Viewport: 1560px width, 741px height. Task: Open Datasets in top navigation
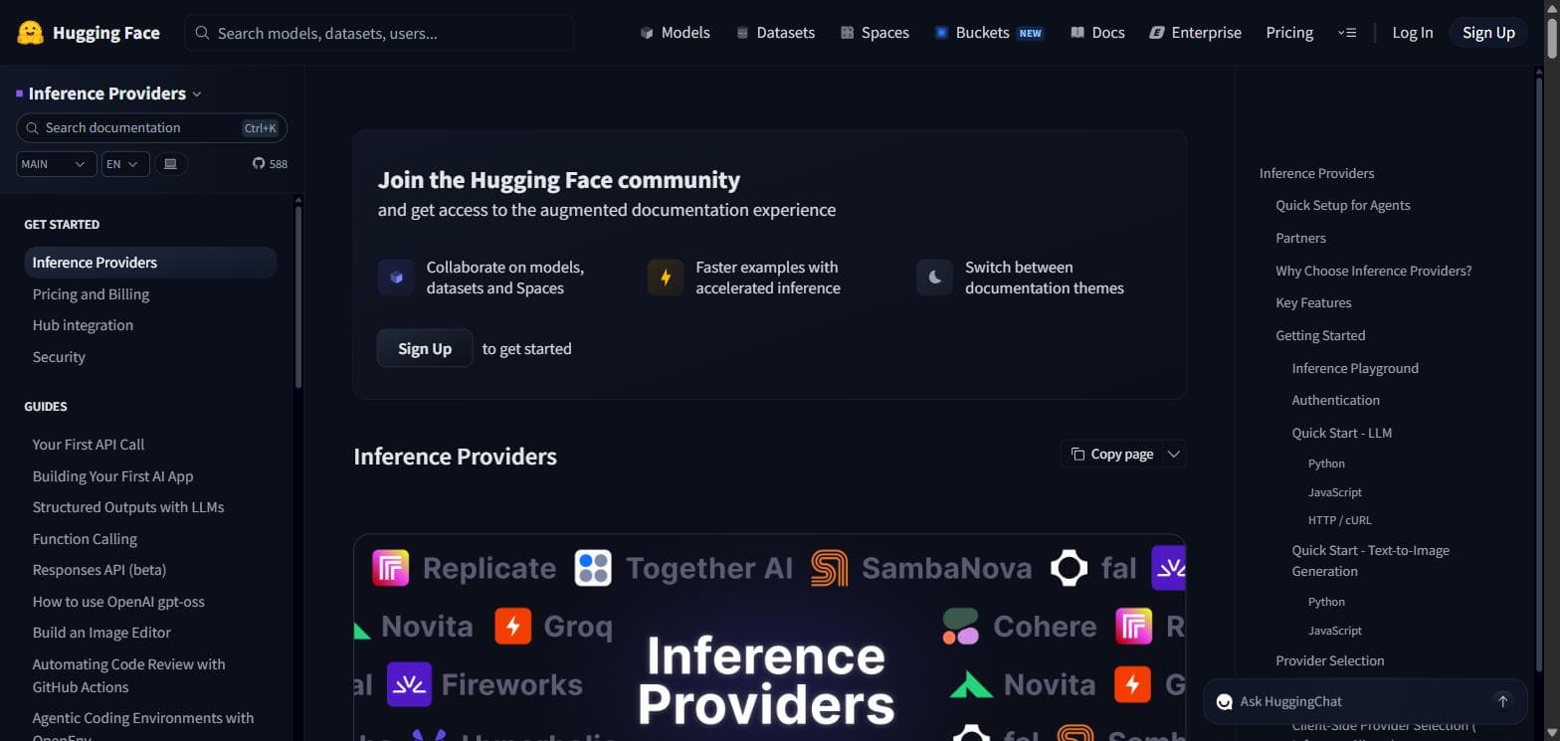775,33
